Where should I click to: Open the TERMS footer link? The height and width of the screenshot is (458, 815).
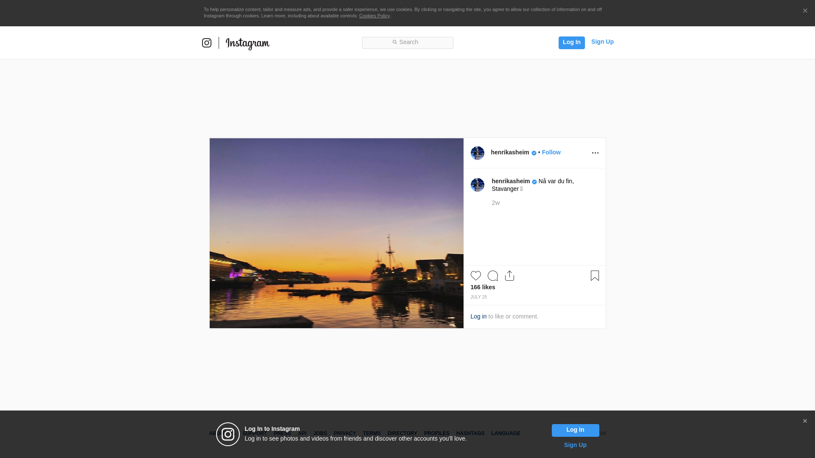tap(371, 433)
